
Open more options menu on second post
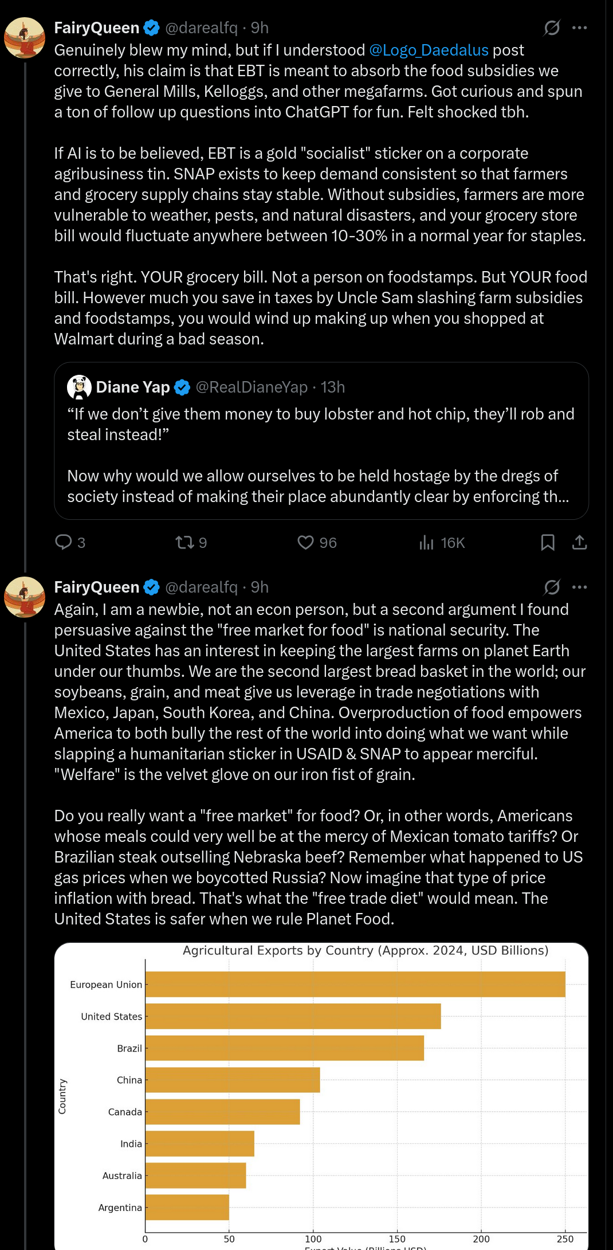579,587
